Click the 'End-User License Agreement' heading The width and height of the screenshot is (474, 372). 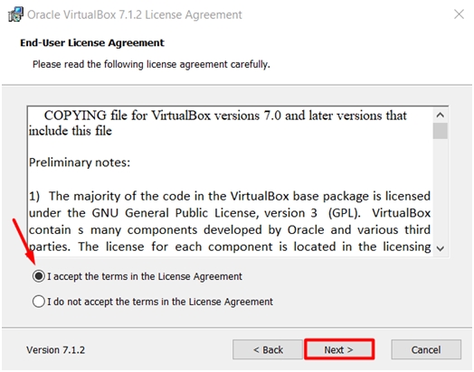(x=92, y=42)
